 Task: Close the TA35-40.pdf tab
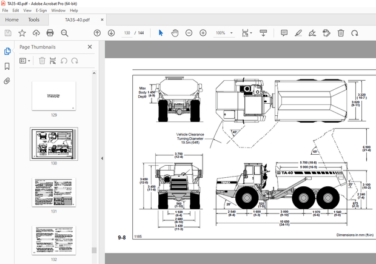coord(102,19)
